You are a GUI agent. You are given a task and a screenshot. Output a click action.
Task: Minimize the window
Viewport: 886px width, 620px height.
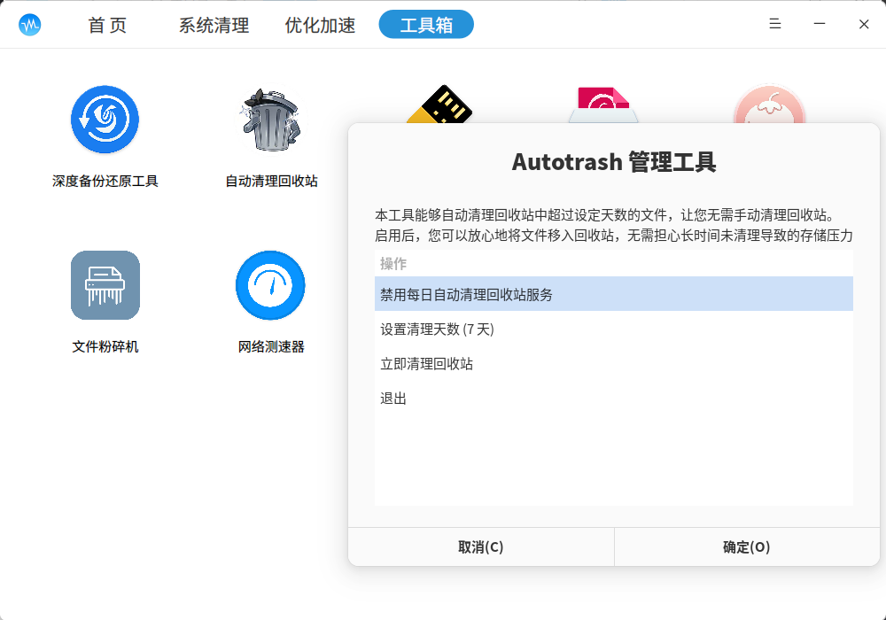820,24
